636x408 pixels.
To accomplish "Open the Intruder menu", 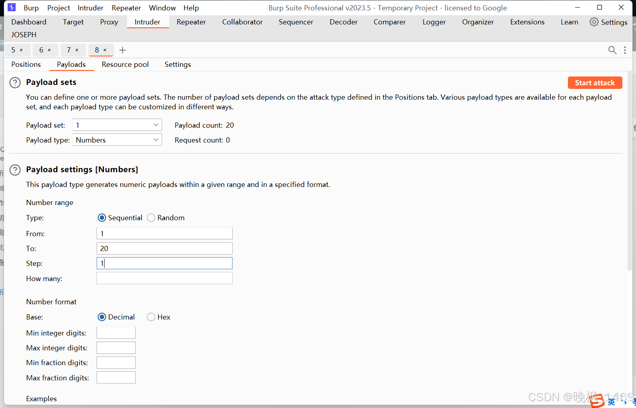I will (x=91, y=8).
